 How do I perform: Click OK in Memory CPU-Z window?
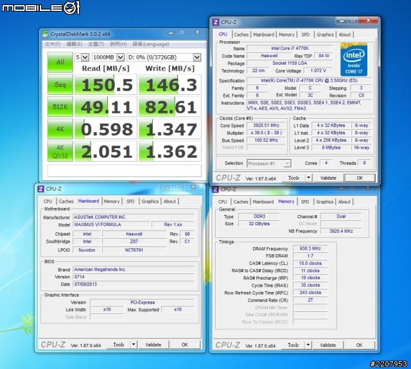[360, 345]
